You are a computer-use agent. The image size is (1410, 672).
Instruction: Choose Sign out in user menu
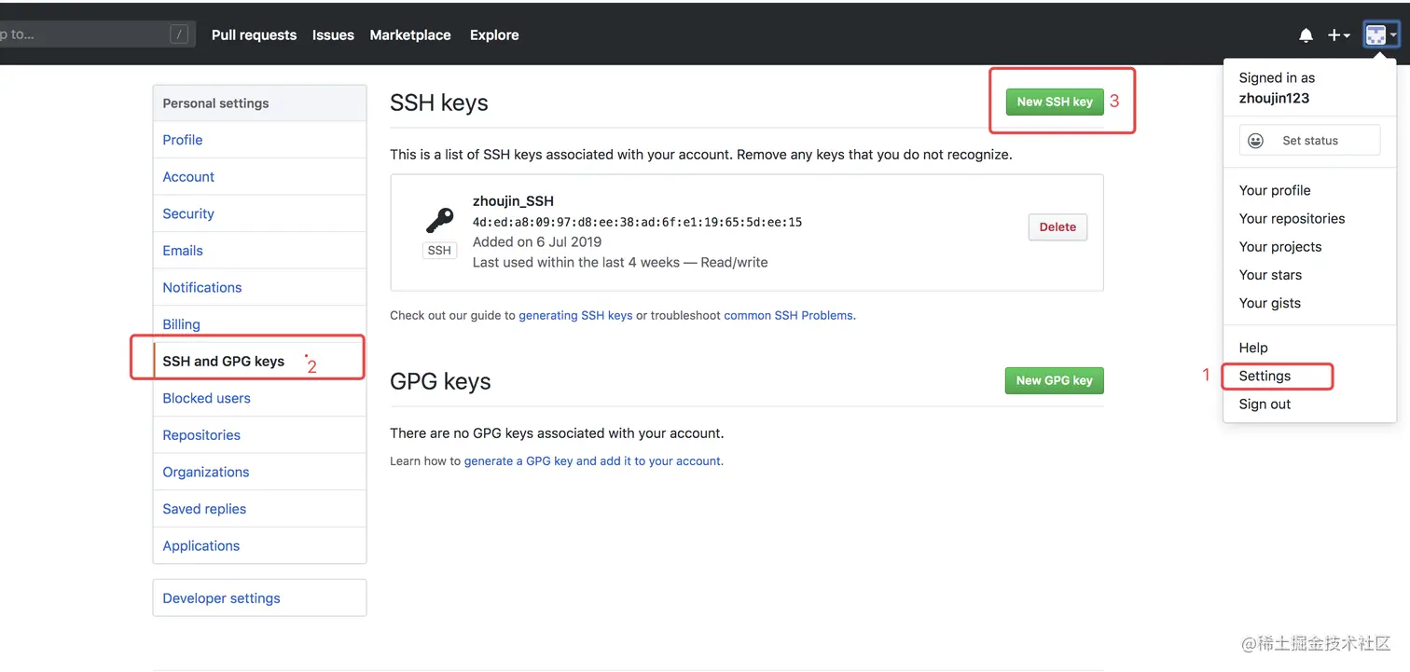click(x=1265, y=405)
